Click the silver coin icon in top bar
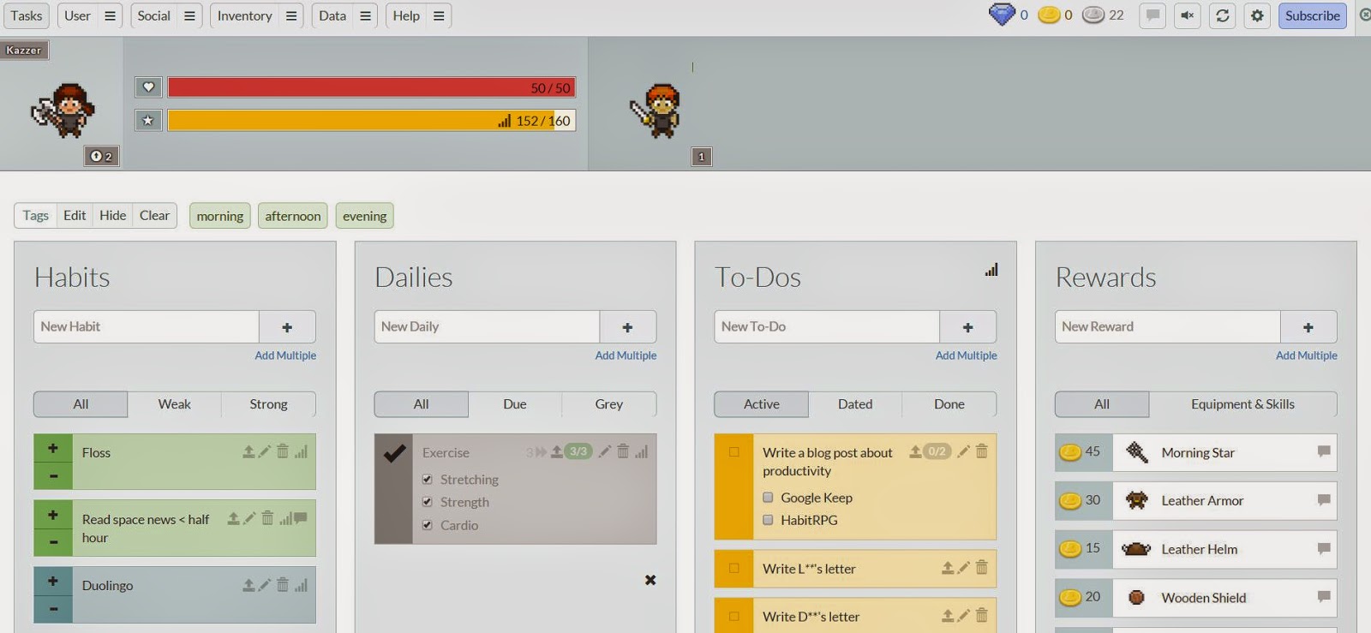This screenshot has width=1371, height=633. pos(1093,15)
